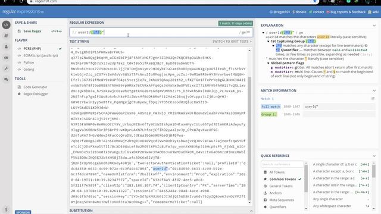Screen dimensions: 381x214
Task: Click the PCRE (PHP) flavor icon
Action: [x=19, y=49]
